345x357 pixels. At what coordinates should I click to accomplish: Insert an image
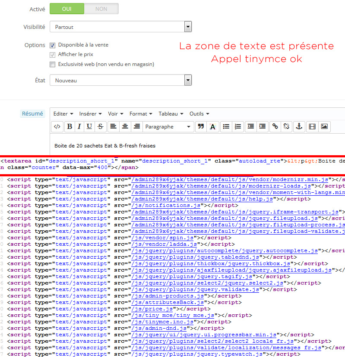tap(324, 127)
